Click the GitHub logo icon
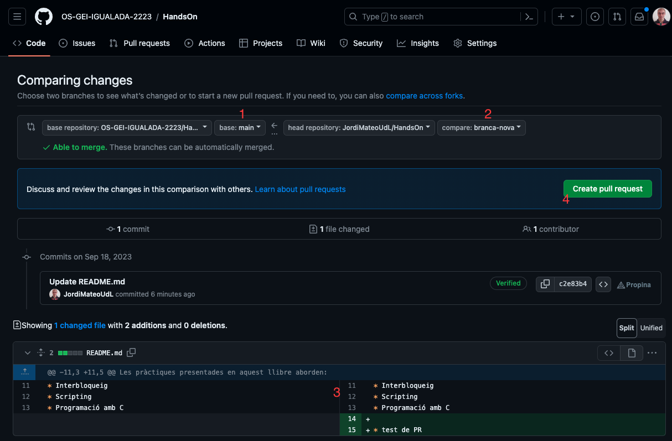The image size is (672, 441). tap(44, 17)
